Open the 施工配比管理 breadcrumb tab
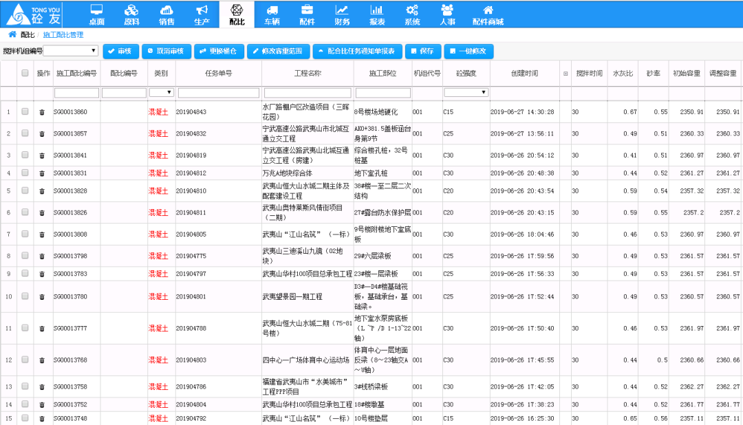 [63, 34]
